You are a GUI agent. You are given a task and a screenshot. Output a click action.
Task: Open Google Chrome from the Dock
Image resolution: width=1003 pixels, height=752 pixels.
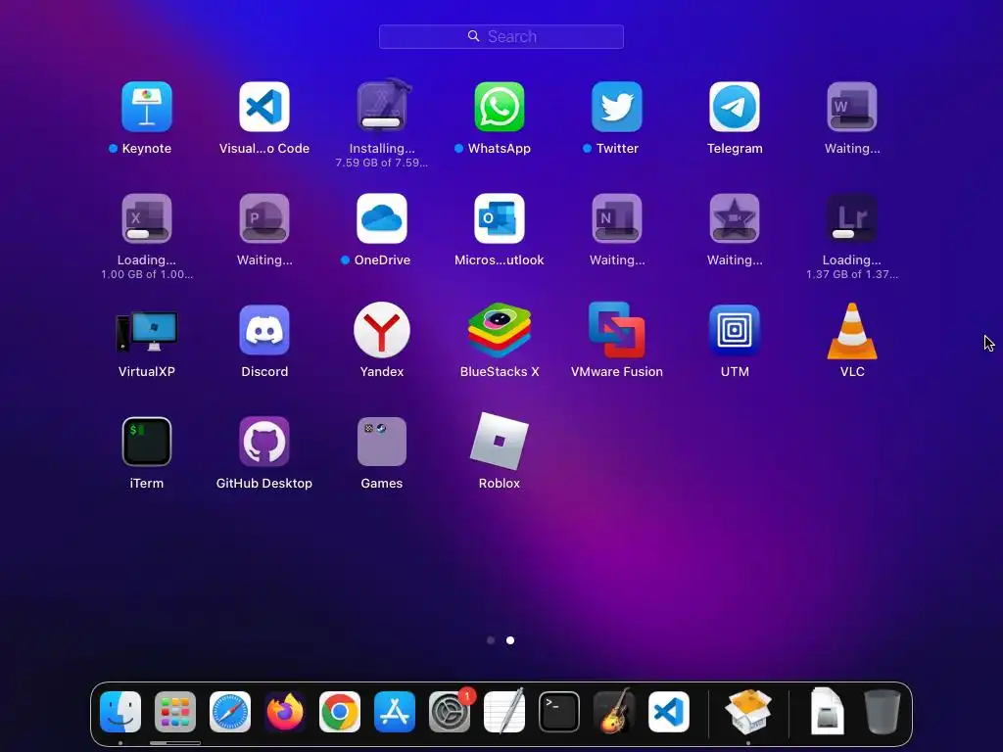coord(340,712)
